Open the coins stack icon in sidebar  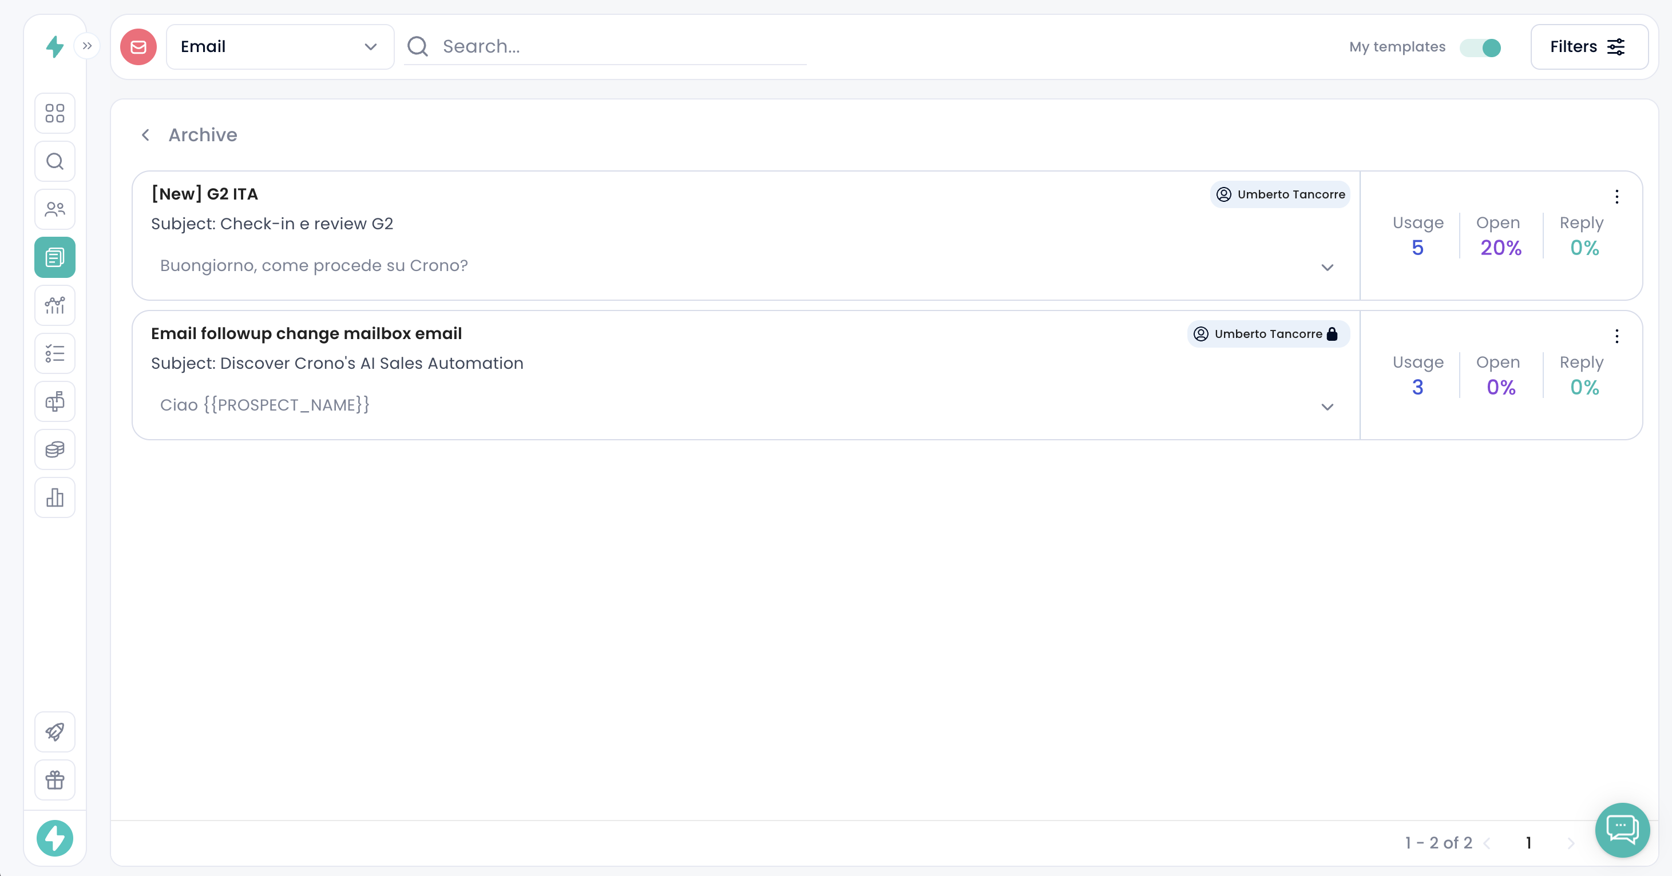(x=54, y=449)
